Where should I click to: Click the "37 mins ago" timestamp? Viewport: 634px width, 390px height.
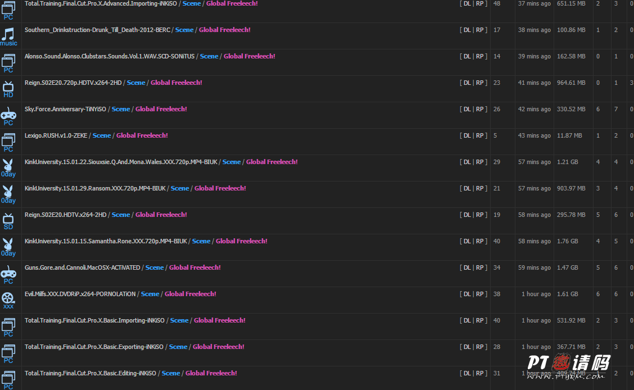(x=534, y=3)
